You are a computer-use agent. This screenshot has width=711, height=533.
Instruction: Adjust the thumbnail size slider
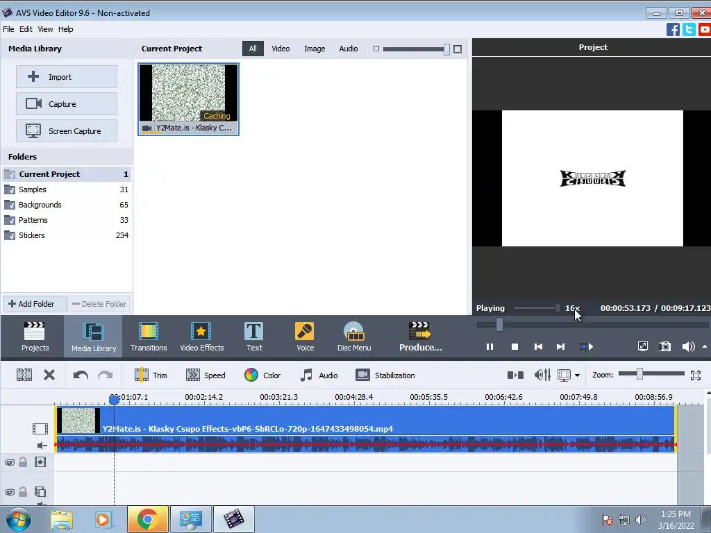click(x=446, y=49)
